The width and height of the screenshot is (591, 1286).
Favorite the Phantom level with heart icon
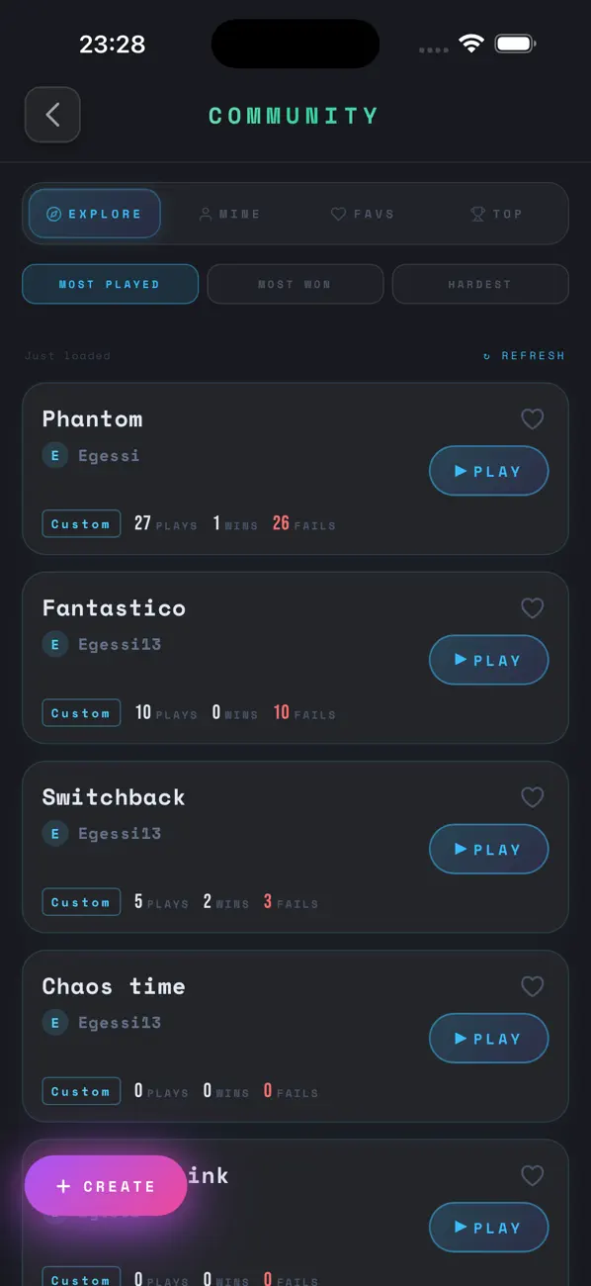coord(532,419)
